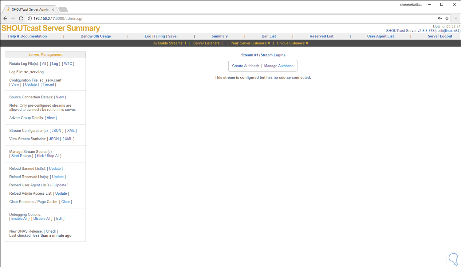The height and width of the screenshot is (267, 461).
Task: Open the Stream #1 link
Action: 250,55
